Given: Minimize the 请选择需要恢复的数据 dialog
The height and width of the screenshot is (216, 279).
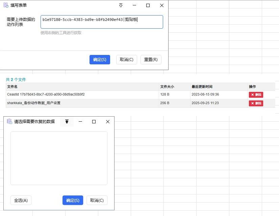Looking at the screenshot, I should click(80, 122).
